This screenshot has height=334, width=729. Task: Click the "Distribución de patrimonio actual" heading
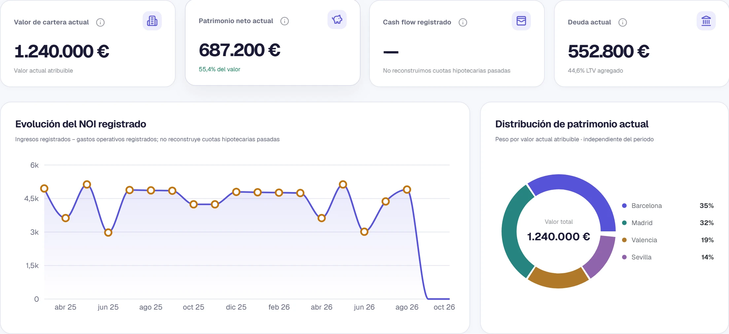pos(572,124)
